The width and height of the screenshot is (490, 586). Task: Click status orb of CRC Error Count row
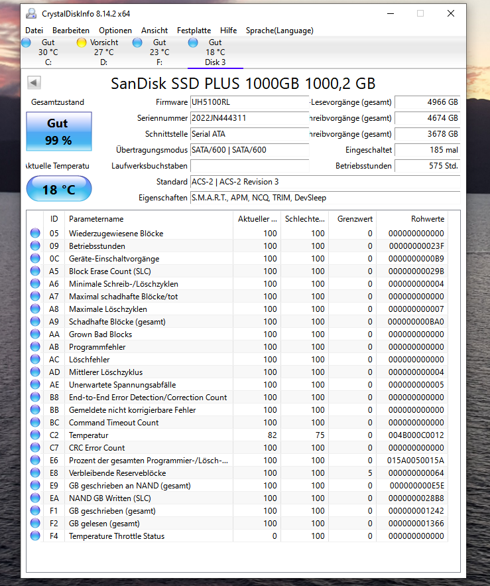tap(35, 448)
